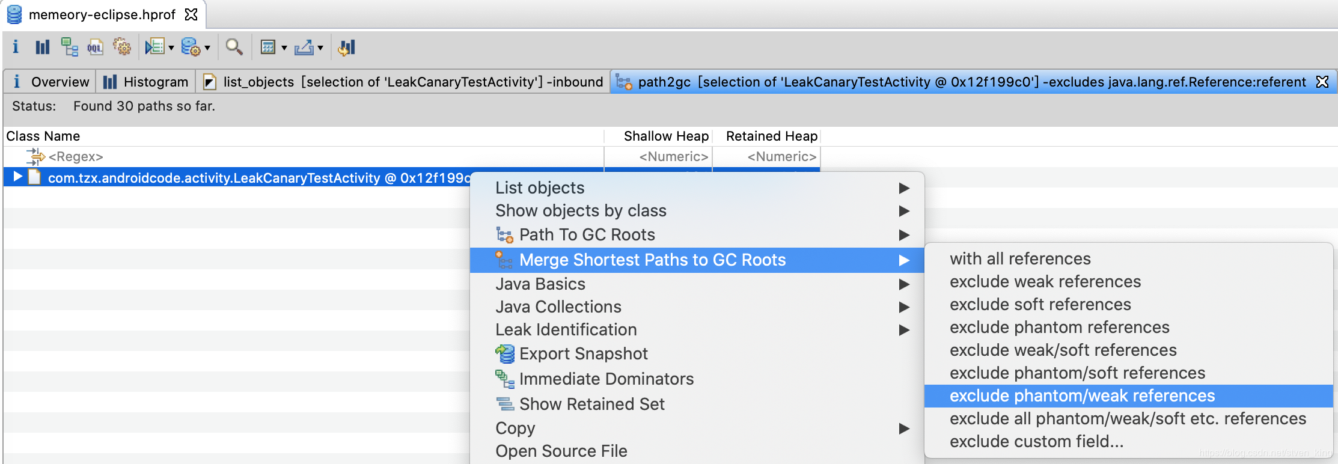Screen dimensions: 1338x464
Task: Expand the Export dropdown arrow
Action: point(320,48)
